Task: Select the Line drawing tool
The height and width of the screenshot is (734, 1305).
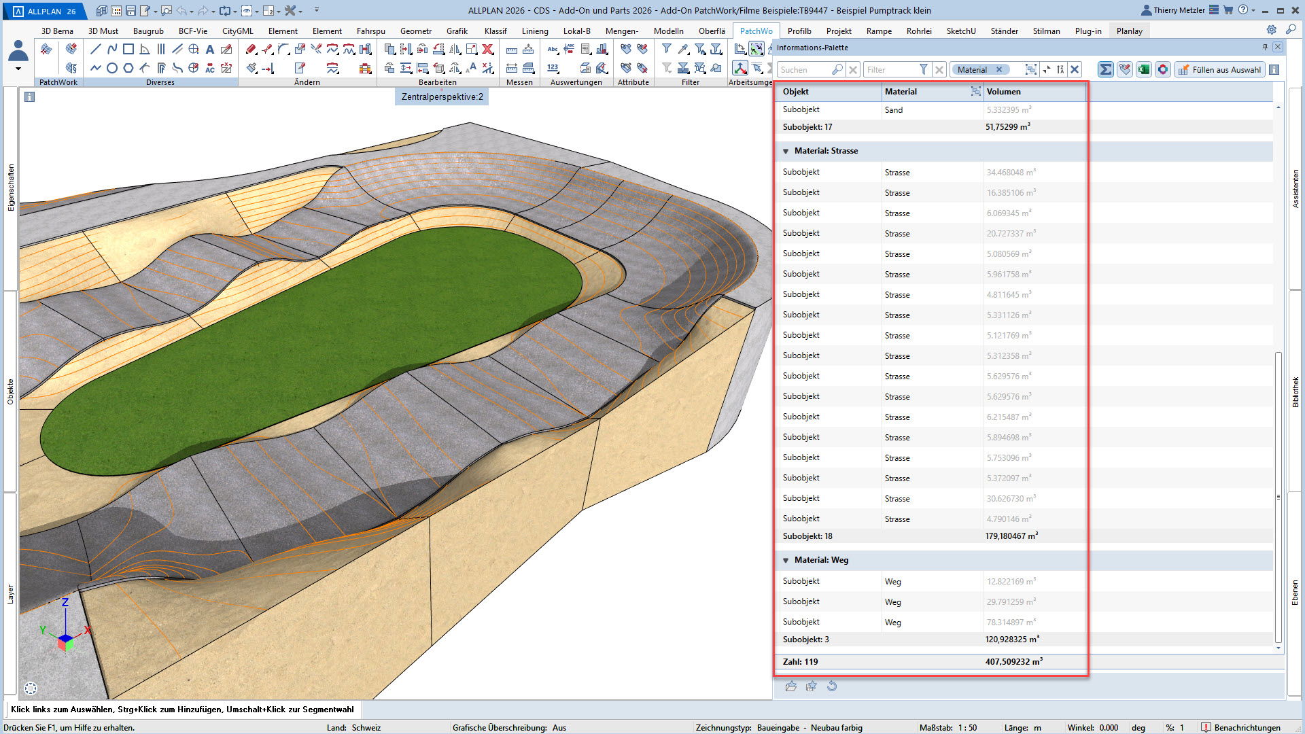Action: coord(95,49)
